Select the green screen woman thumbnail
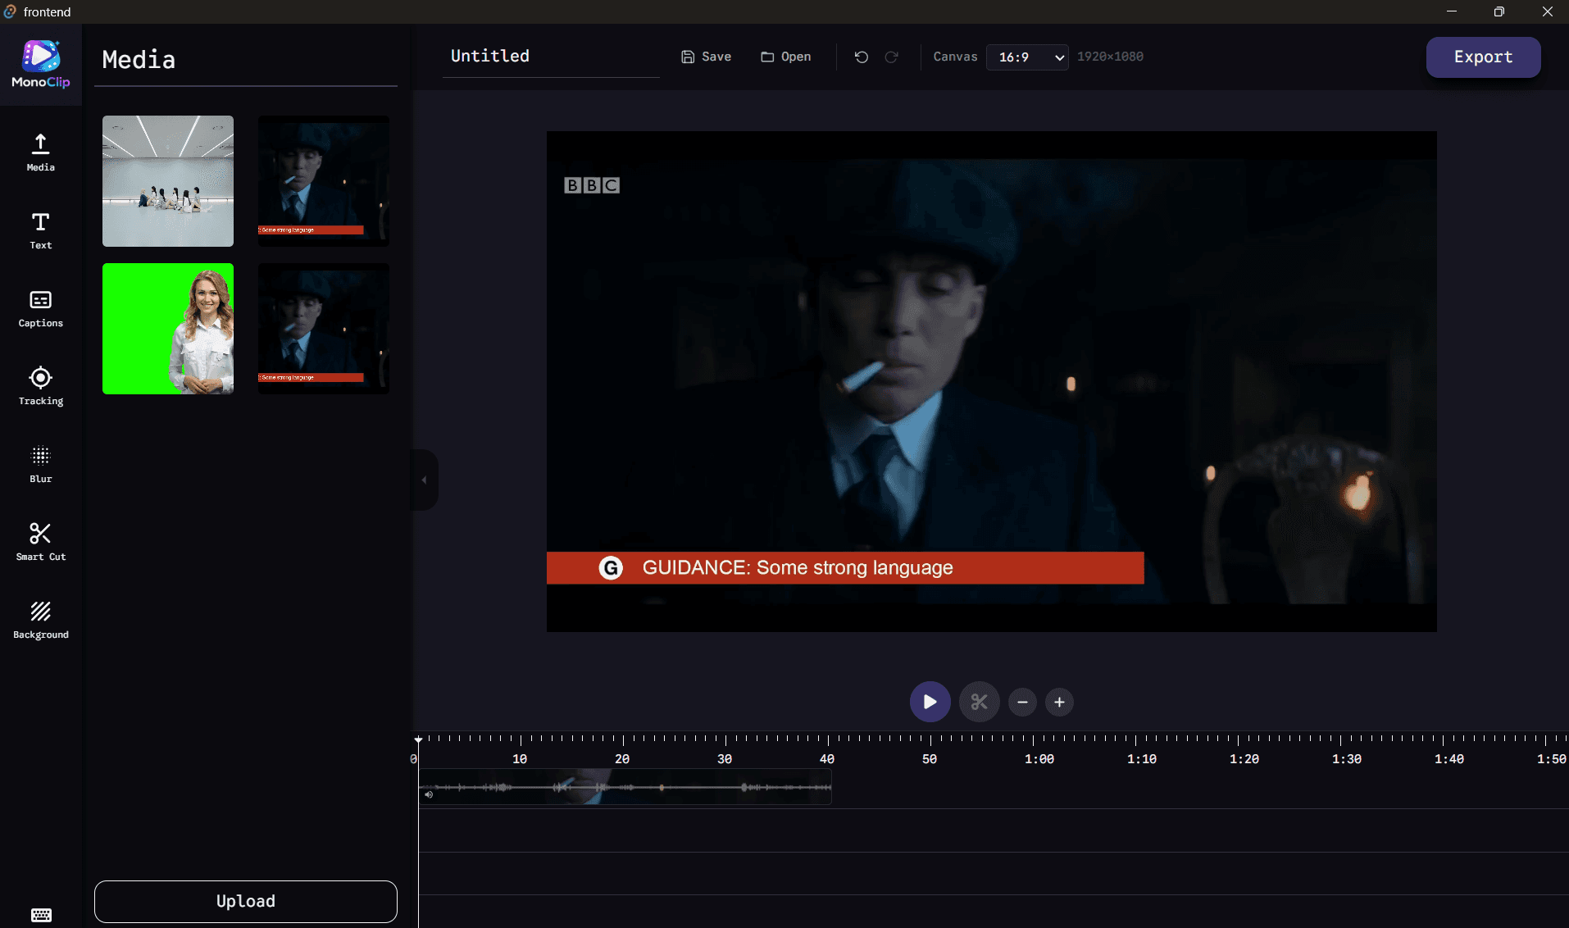Viewport: 1569px width, 928px height. pos(168,329)
